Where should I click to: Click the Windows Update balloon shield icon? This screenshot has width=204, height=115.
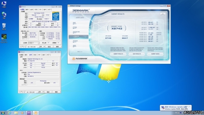click(163, 108)
